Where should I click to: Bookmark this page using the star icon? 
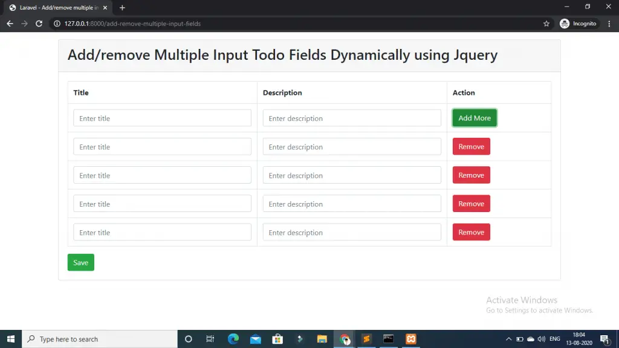pyautogui.click(x=546, y=24)
